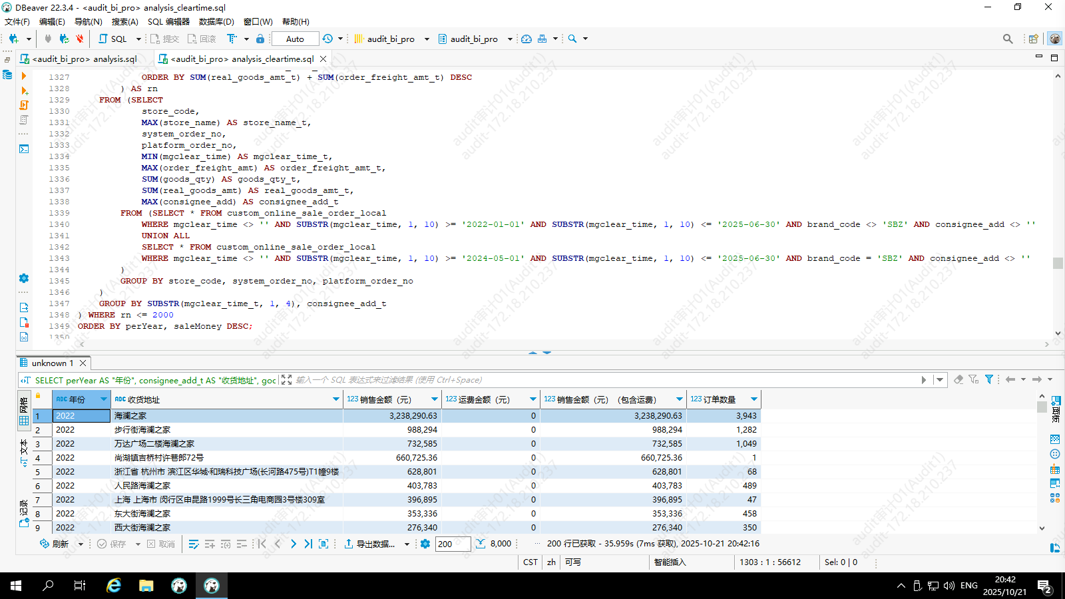Expand the 收货地址 column filter dropdown
The height and width of the screenshot is (599, 1065).
(335, 399)
